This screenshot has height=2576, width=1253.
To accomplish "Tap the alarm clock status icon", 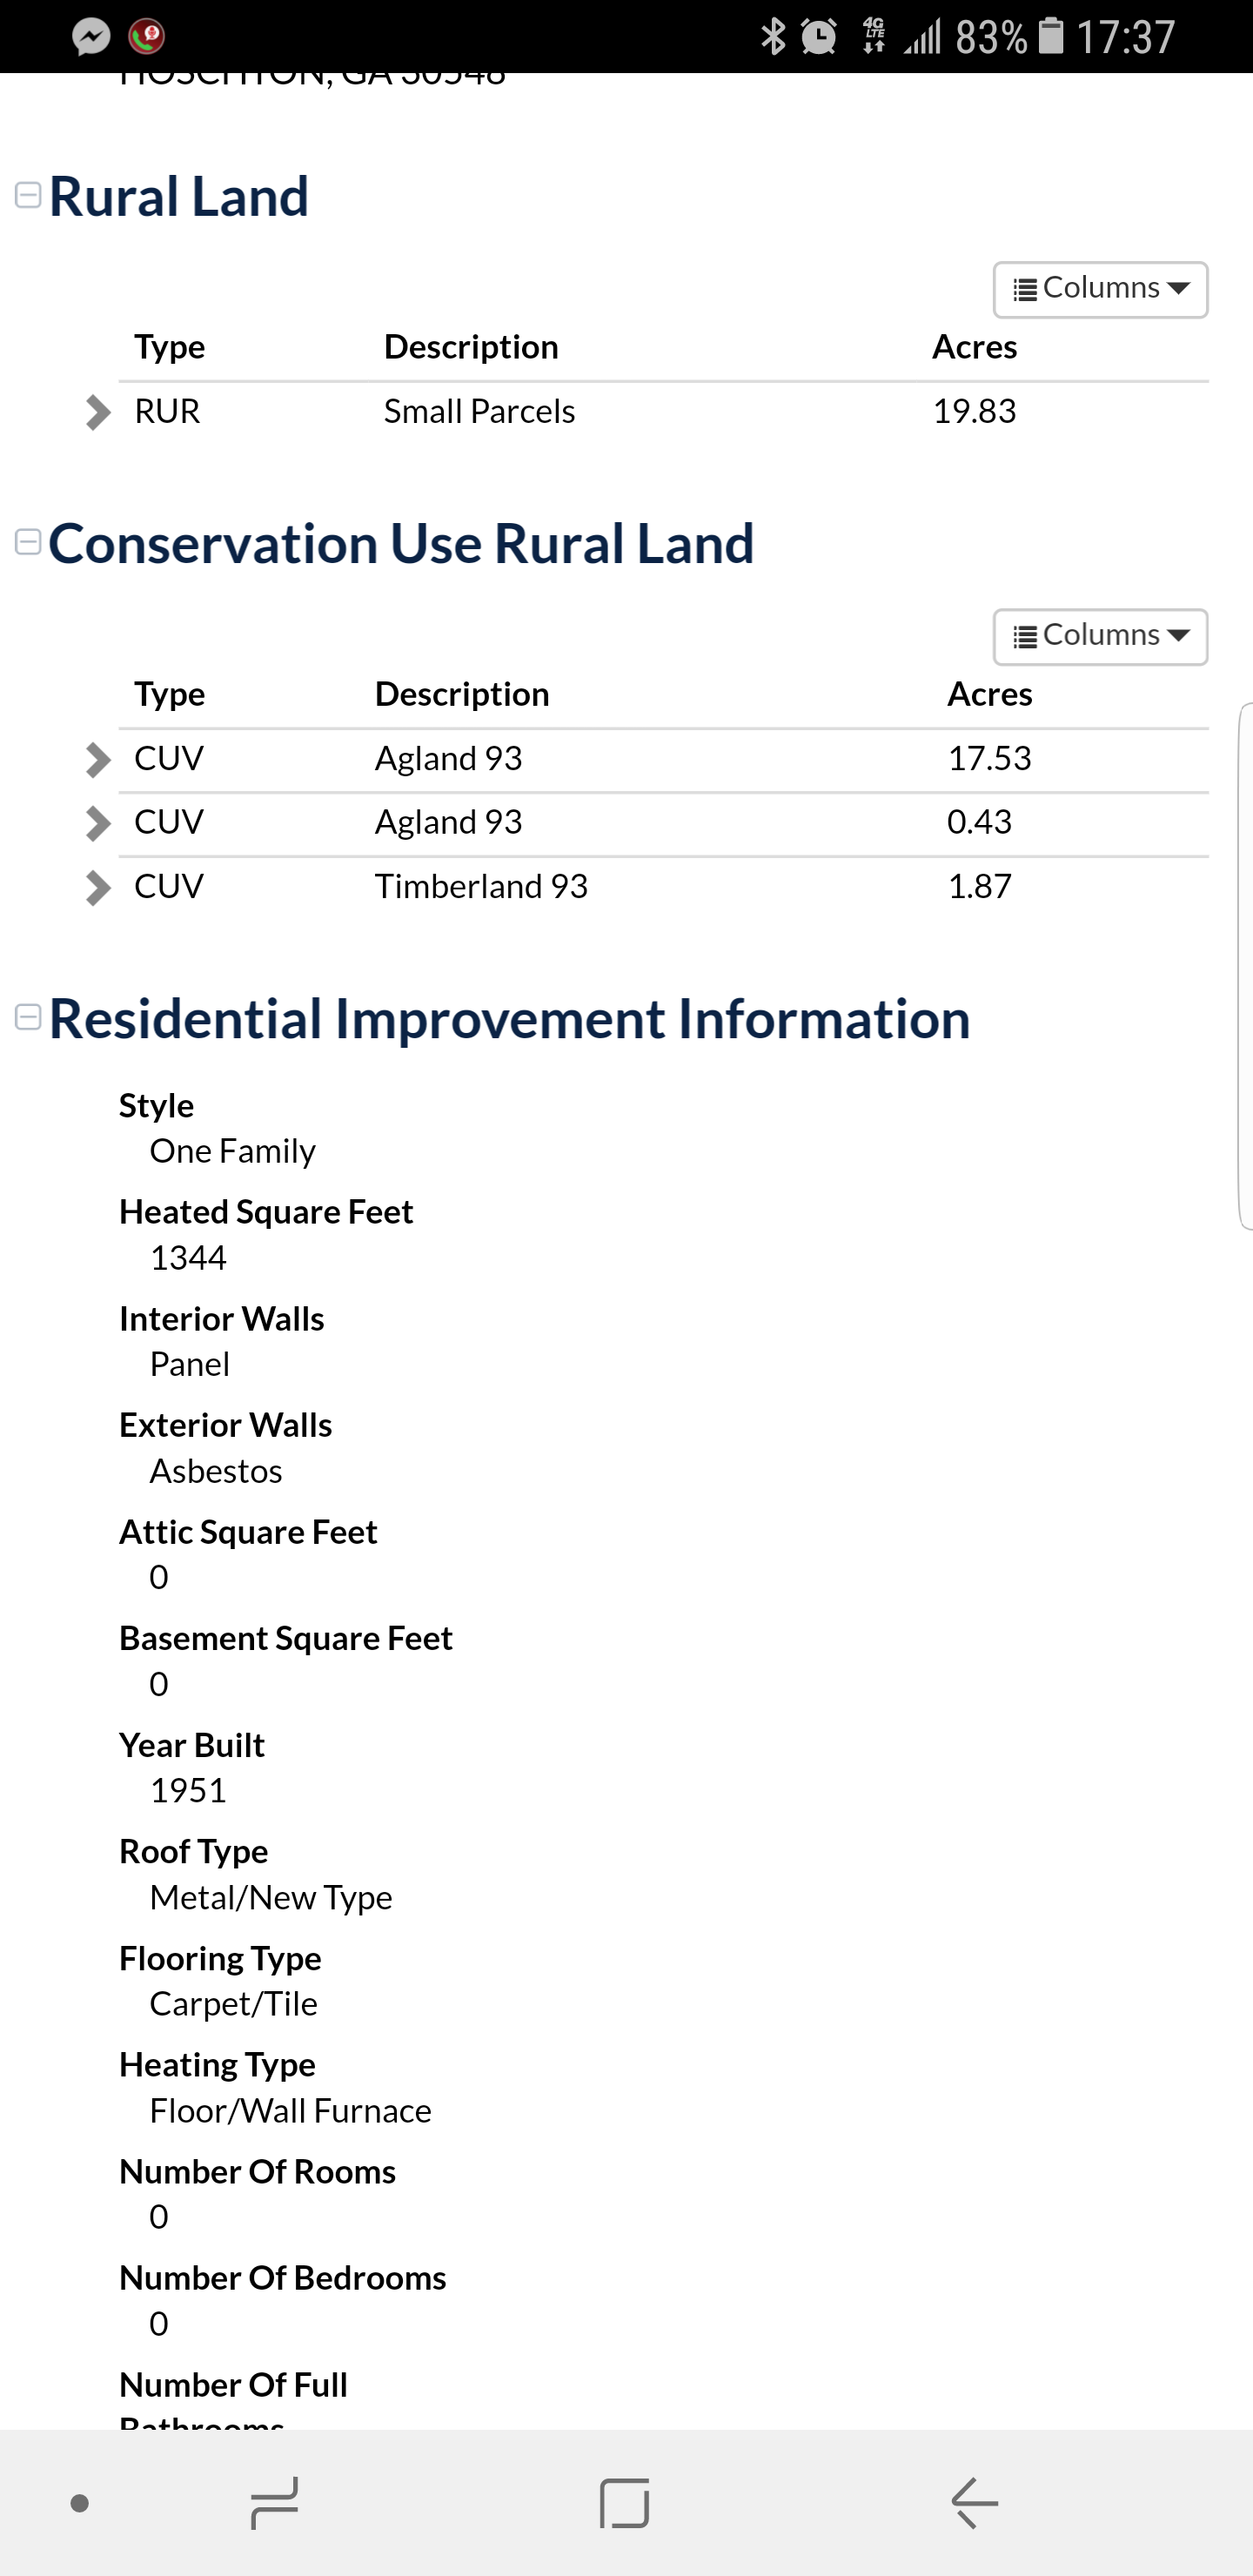I will pyautogui.click(x=819, y=37).
